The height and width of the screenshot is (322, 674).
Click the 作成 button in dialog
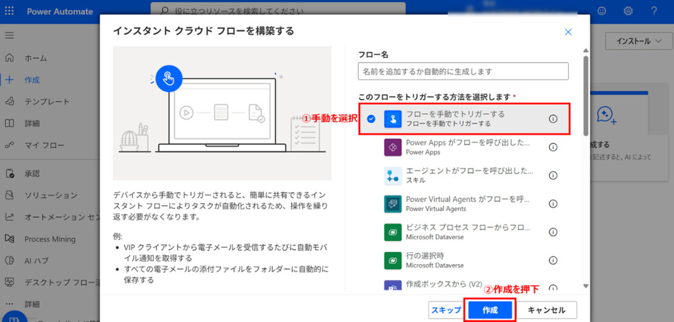(490, 310)
